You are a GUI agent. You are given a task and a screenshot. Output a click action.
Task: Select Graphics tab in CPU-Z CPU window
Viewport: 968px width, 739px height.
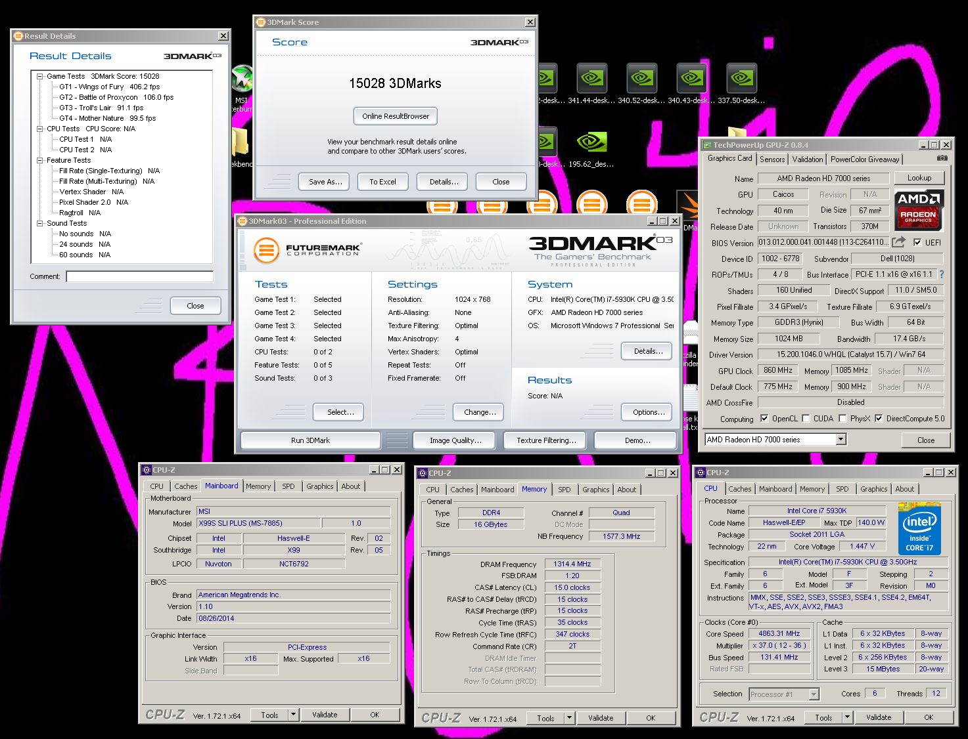pyautogui.click(x=873, y=489)
